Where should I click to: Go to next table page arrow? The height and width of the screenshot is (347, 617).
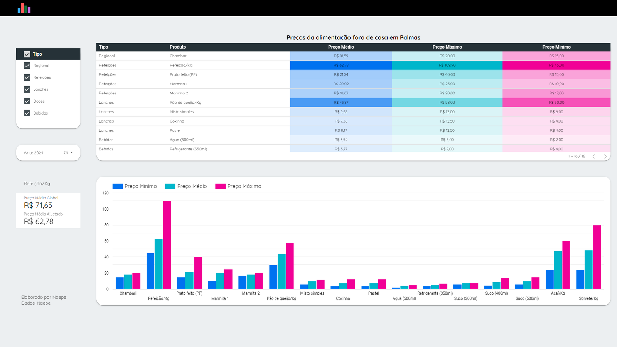[x=605, y=156]
